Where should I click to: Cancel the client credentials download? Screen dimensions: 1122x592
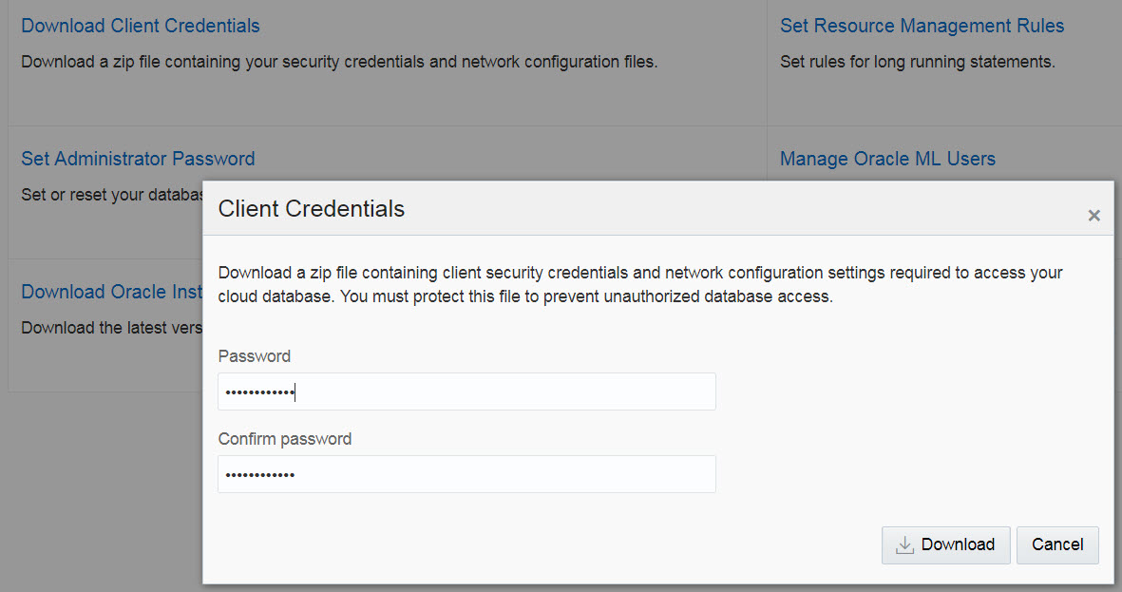[1057, 544]
